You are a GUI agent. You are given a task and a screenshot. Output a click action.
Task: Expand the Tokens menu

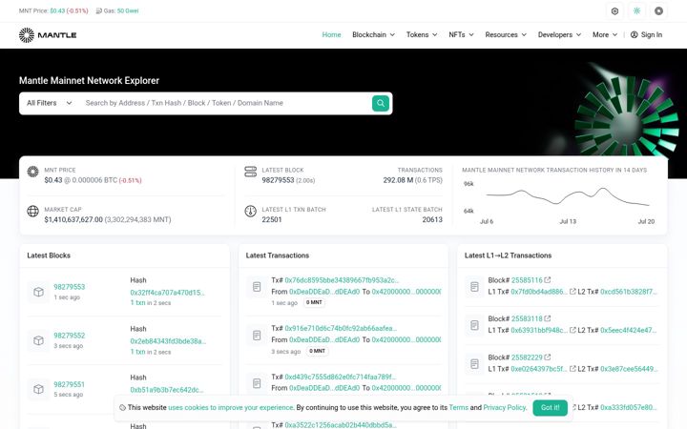click(422, 34)
